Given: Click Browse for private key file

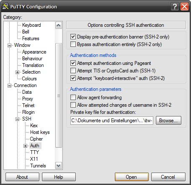Looking at the screenshot, I should pyautogui.click(x=168, y=121).
